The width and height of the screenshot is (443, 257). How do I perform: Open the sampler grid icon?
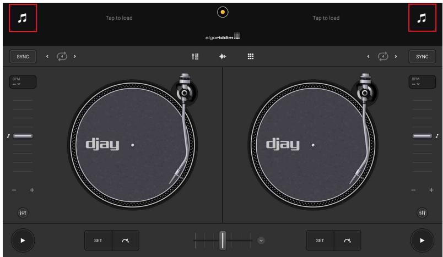point(251,57)
